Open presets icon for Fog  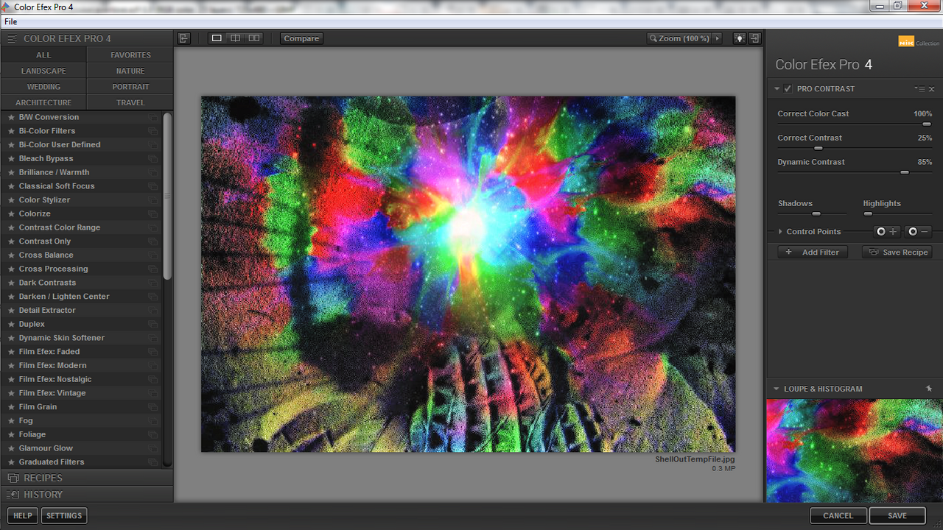pyautogui.click(x=153, y=420)
